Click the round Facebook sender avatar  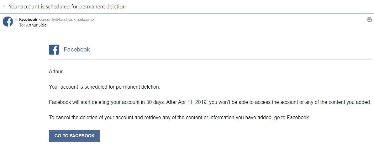click(8, 22)
